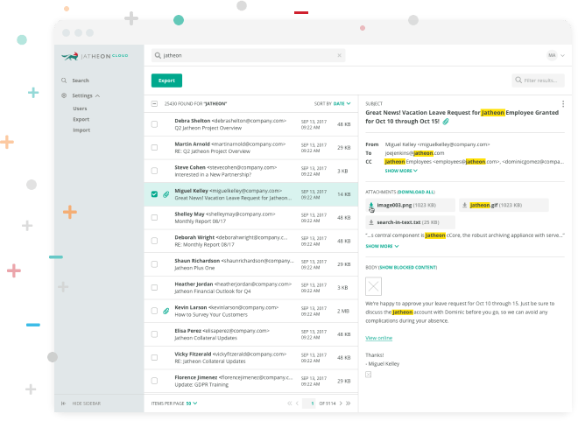
Task: Click the jatheon search input field
Action: tap(248, 56)
